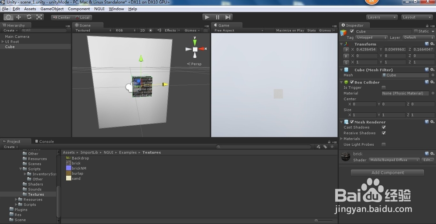
Task: Select the Scale tool
Action: click(x=39, y=17)
